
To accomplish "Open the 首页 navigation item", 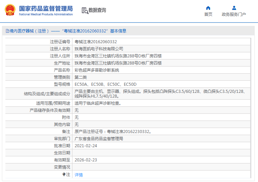I will 208,14.
